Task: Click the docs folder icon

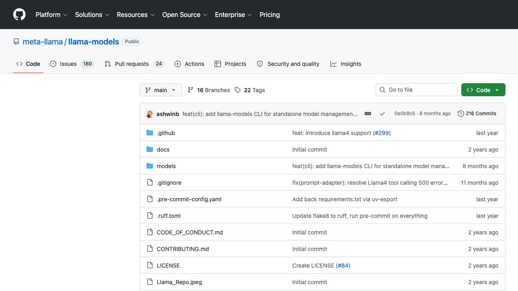Action: pos(150,150)
